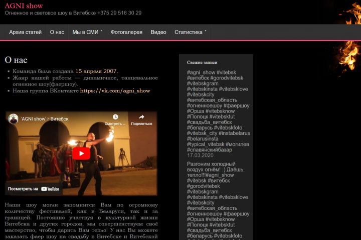361x240 pixels.
Task: Expand the Статистика dropdown arrow
Action: point(206,31)
